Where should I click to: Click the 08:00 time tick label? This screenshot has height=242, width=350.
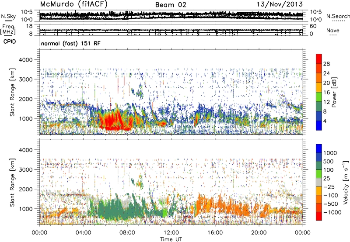[x=127, y=233]
